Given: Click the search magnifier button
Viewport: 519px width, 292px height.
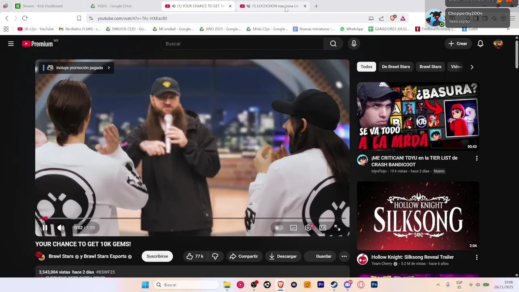Looking at the screenshot, I should 333,44.
